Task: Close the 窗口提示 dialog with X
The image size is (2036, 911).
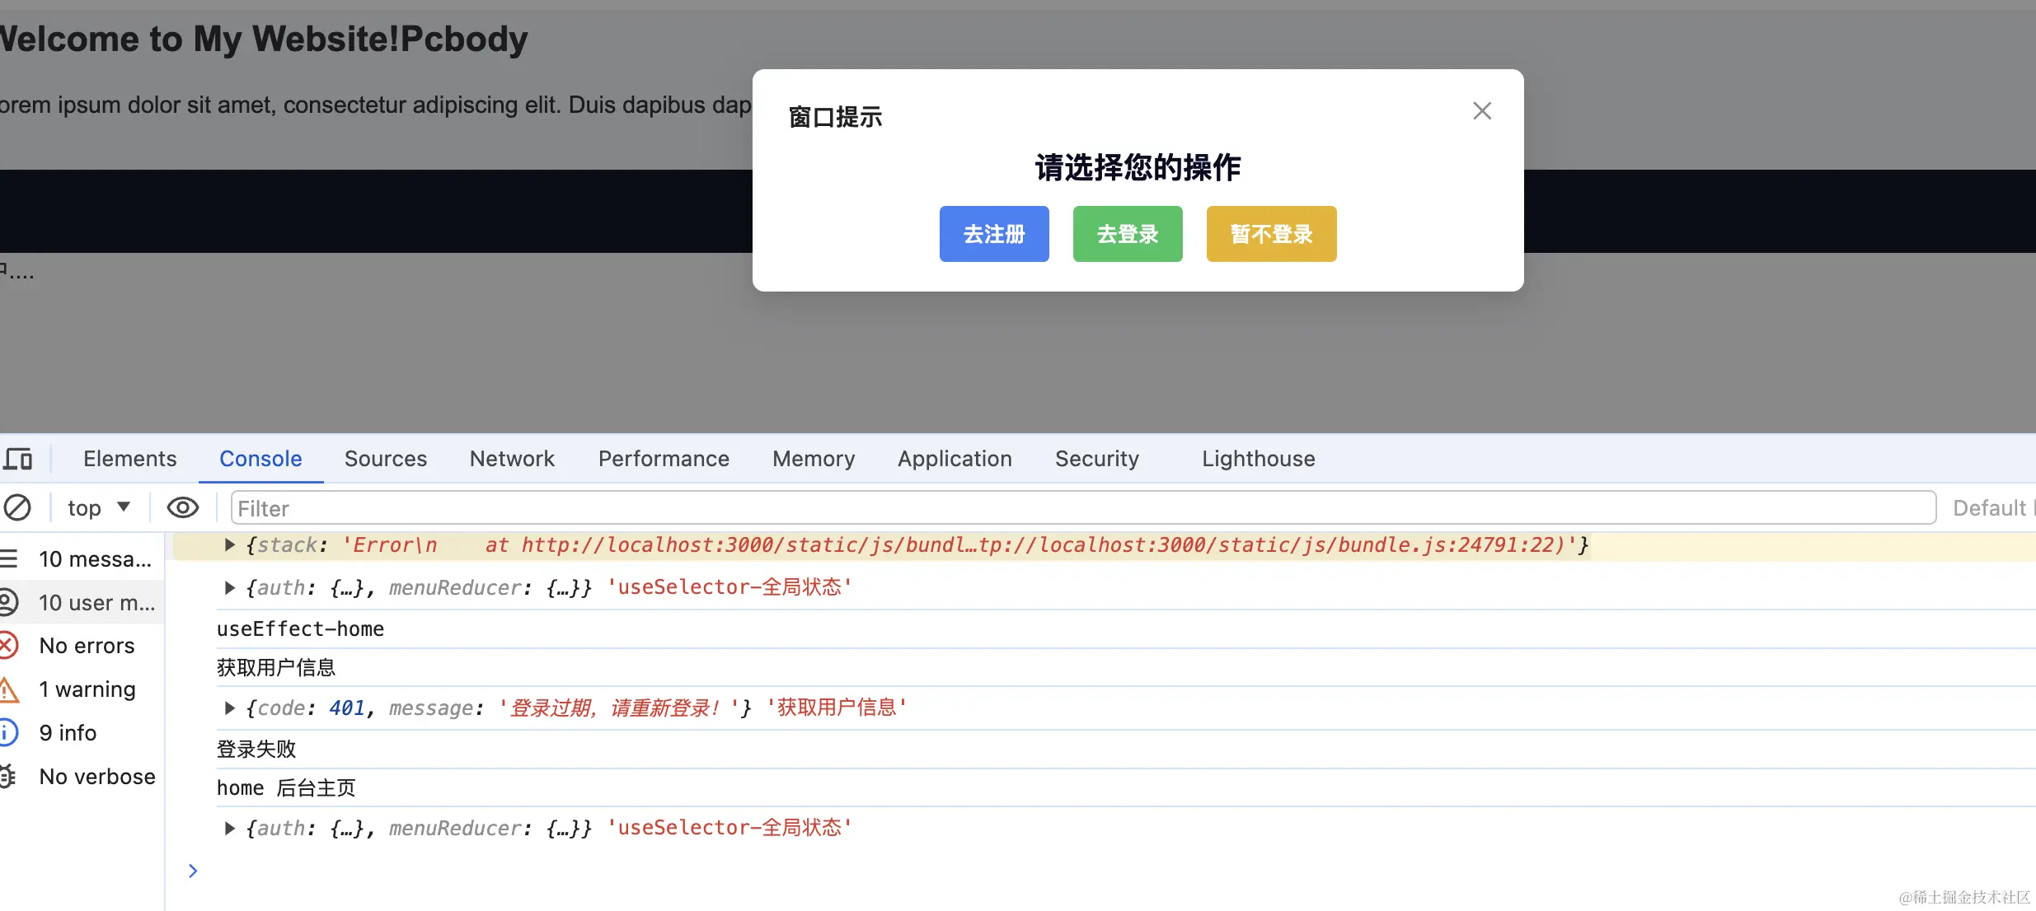Action: tap(1481, 111)
